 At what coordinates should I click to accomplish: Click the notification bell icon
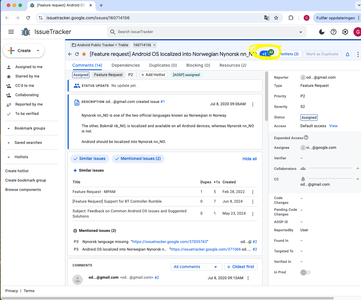click(348, 54)
